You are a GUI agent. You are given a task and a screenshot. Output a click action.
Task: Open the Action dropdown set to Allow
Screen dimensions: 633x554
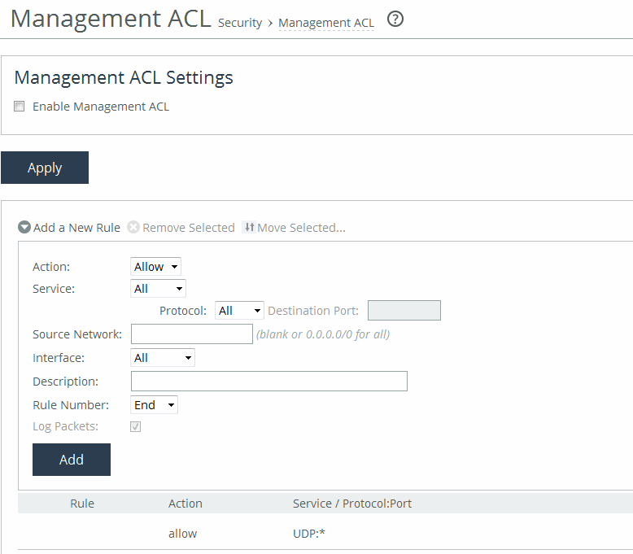click(x=155, y=267)
